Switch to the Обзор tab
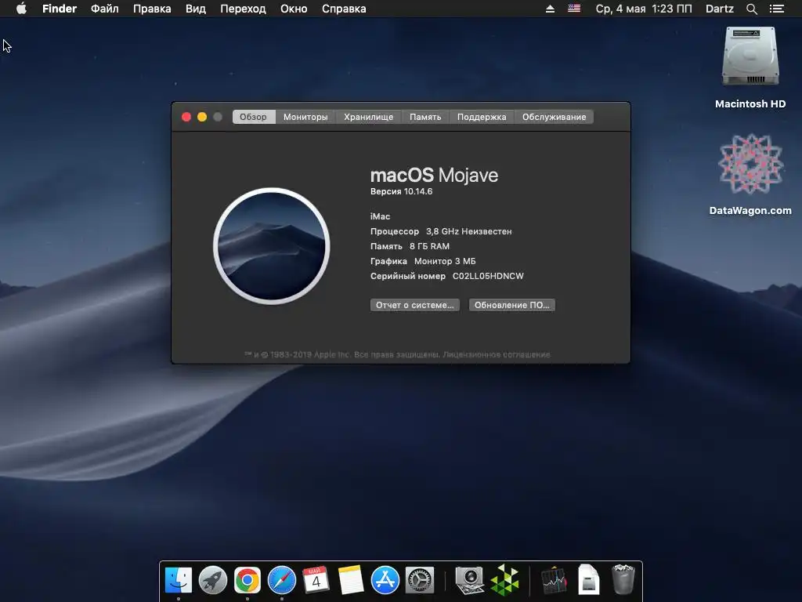This screenshot has width=802, height=602. [x=254, y=117]
